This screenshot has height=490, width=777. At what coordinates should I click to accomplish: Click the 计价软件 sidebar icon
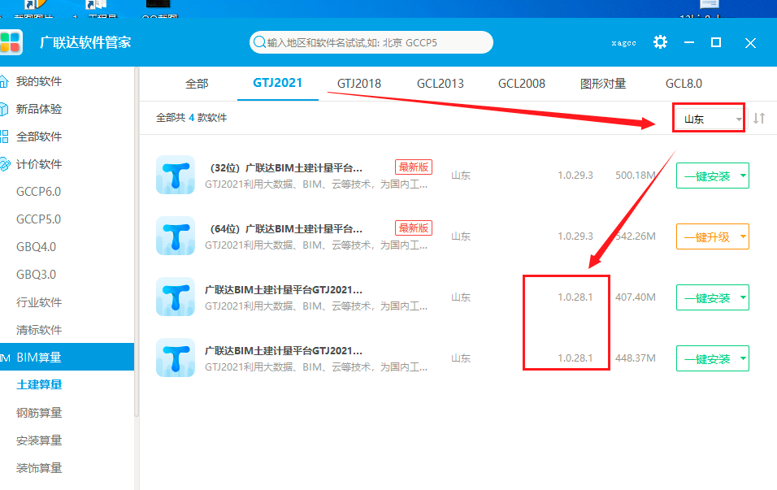4,164
